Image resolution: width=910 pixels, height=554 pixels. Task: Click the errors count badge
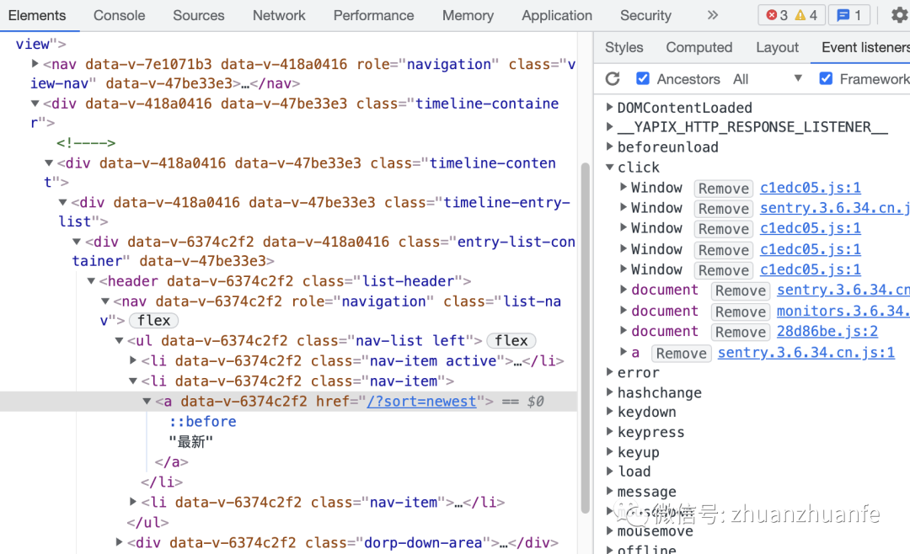coord(777,15)
